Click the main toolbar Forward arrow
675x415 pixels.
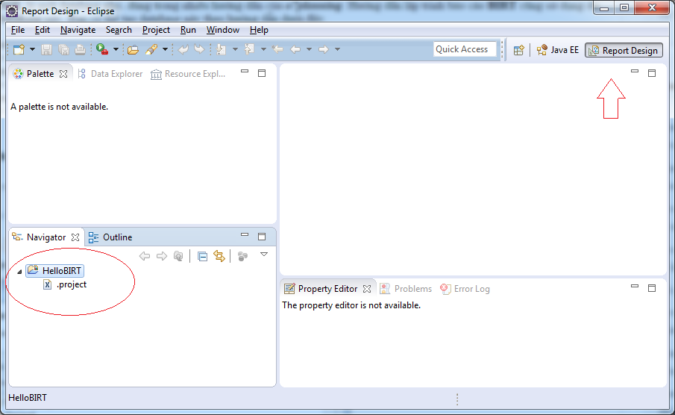point(324,49)
